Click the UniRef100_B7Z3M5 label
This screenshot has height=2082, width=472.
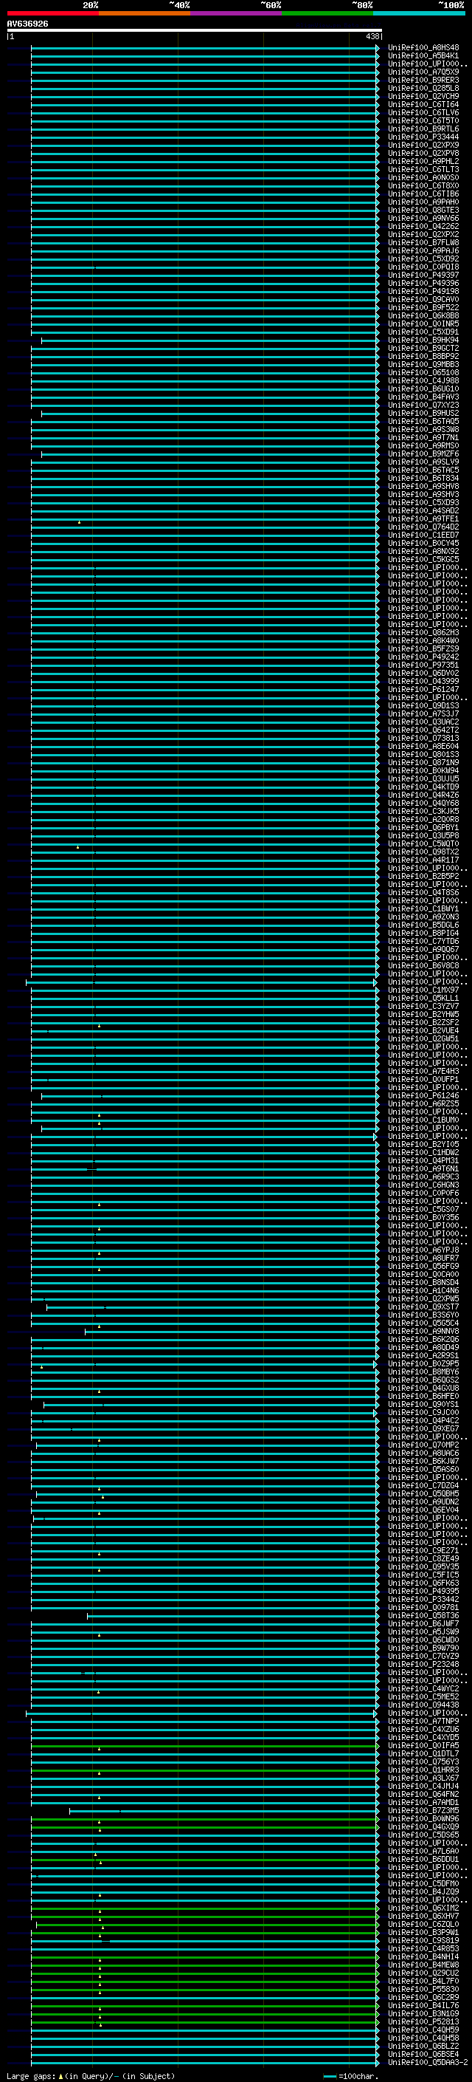[x=423, y=1810]
